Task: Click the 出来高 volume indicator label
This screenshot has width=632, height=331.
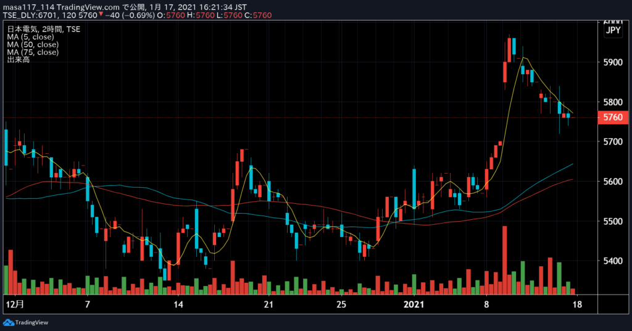Action: (18, 60)
